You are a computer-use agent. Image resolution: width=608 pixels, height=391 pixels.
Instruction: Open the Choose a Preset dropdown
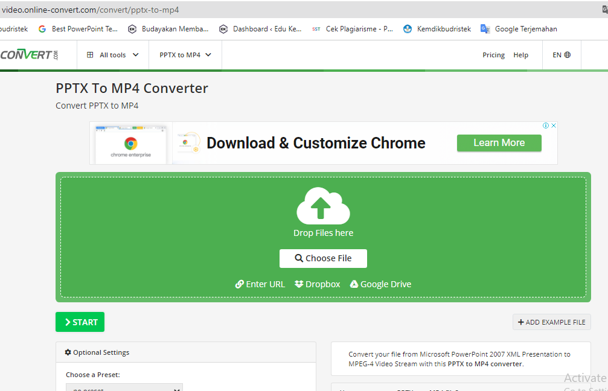[x=124, y=387]
